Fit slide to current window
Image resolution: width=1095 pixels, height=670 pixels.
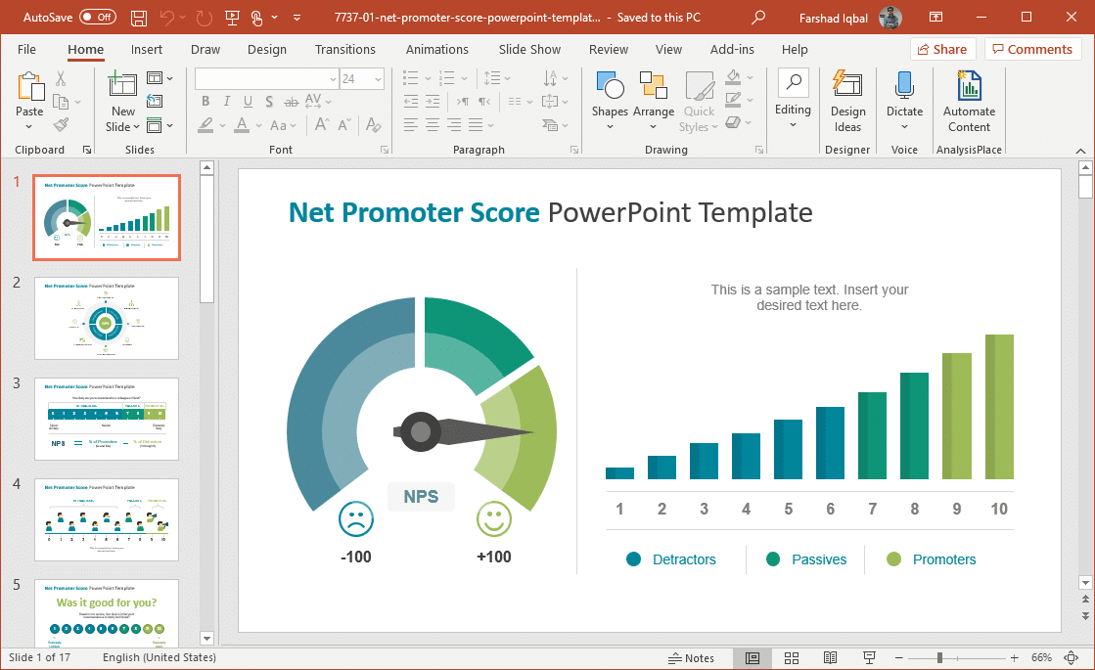point(1079,658)
